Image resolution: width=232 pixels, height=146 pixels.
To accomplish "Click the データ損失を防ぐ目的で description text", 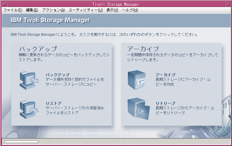I will [75, 82].
